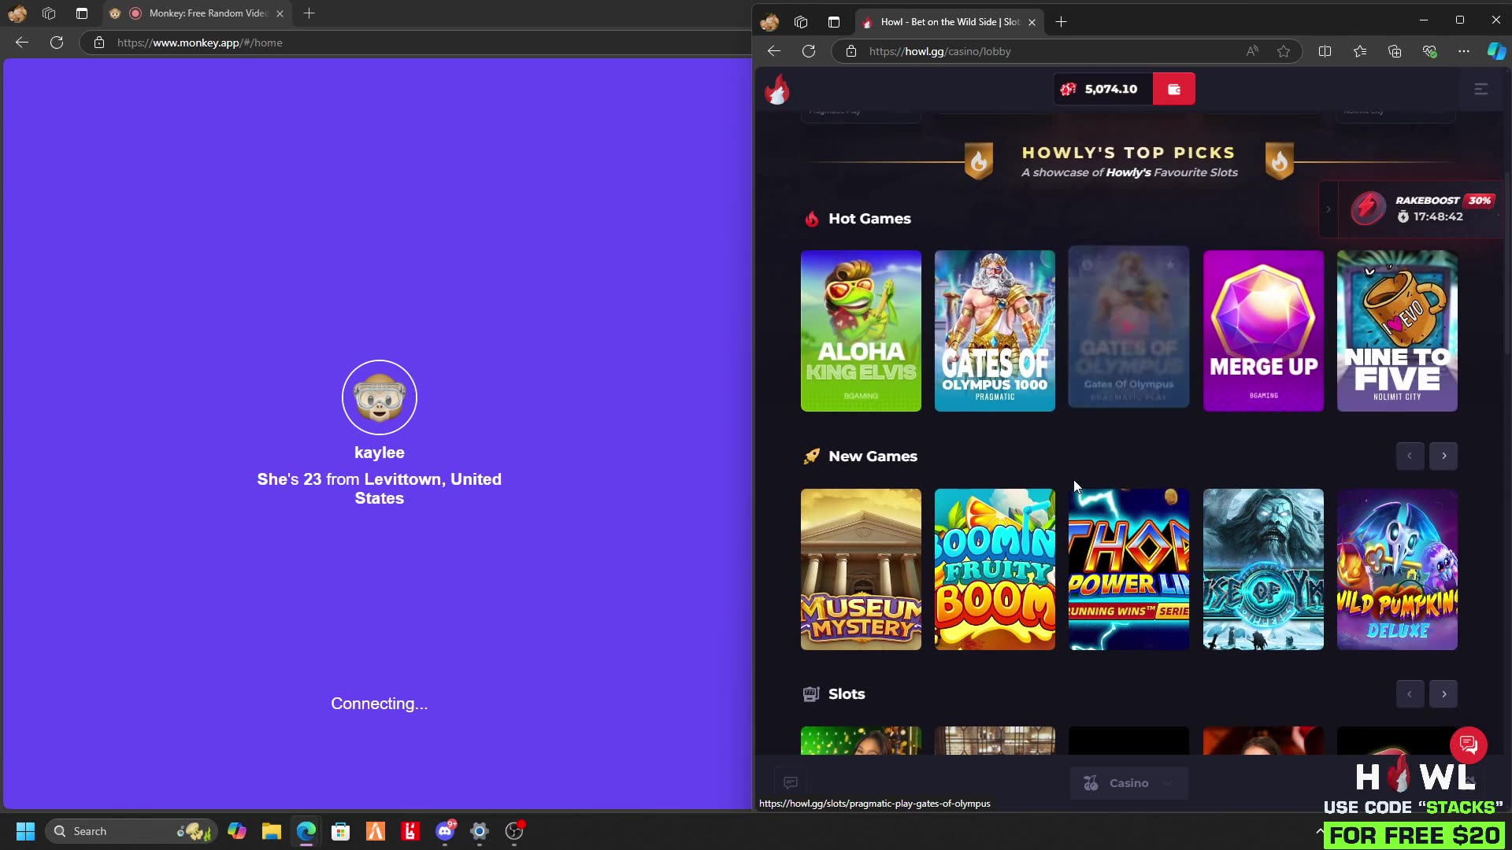The width and height of the screenshot is (1512, 850).
Task: Open the wallet via red wallet icon
Action: coord(1173,88)
